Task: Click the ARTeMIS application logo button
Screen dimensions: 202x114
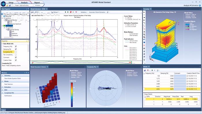Action: pyautogui.click(x=3, y=3)
